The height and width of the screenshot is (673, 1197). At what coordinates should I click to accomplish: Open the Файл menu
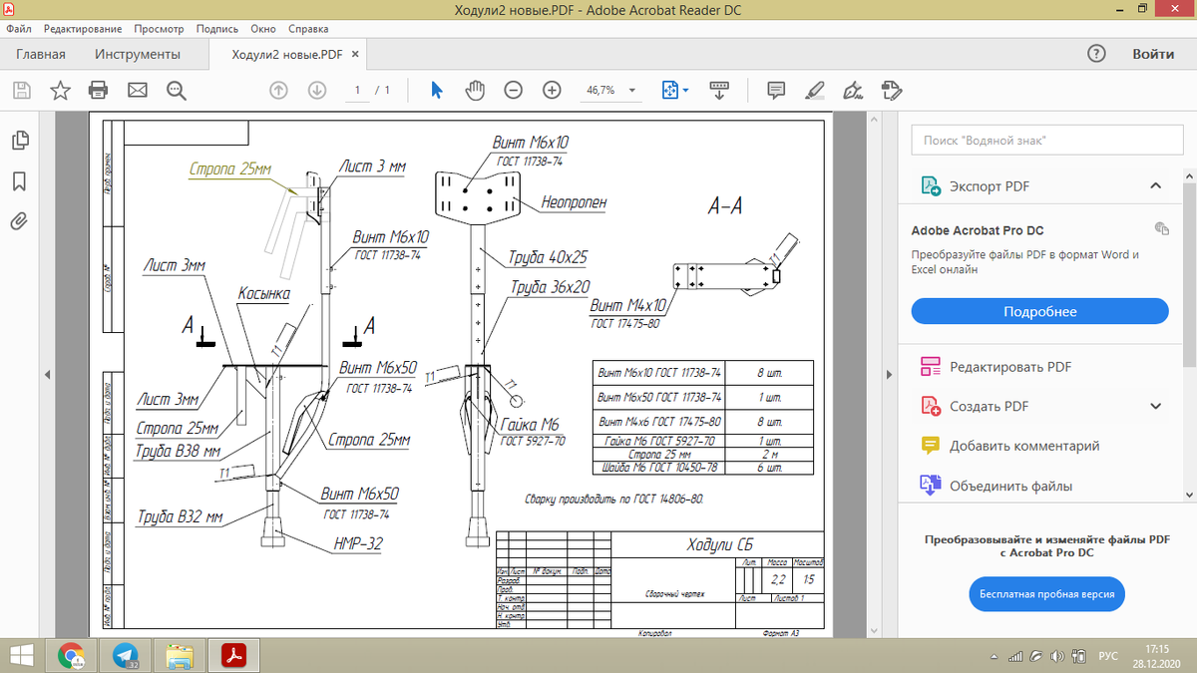(18, 29)
